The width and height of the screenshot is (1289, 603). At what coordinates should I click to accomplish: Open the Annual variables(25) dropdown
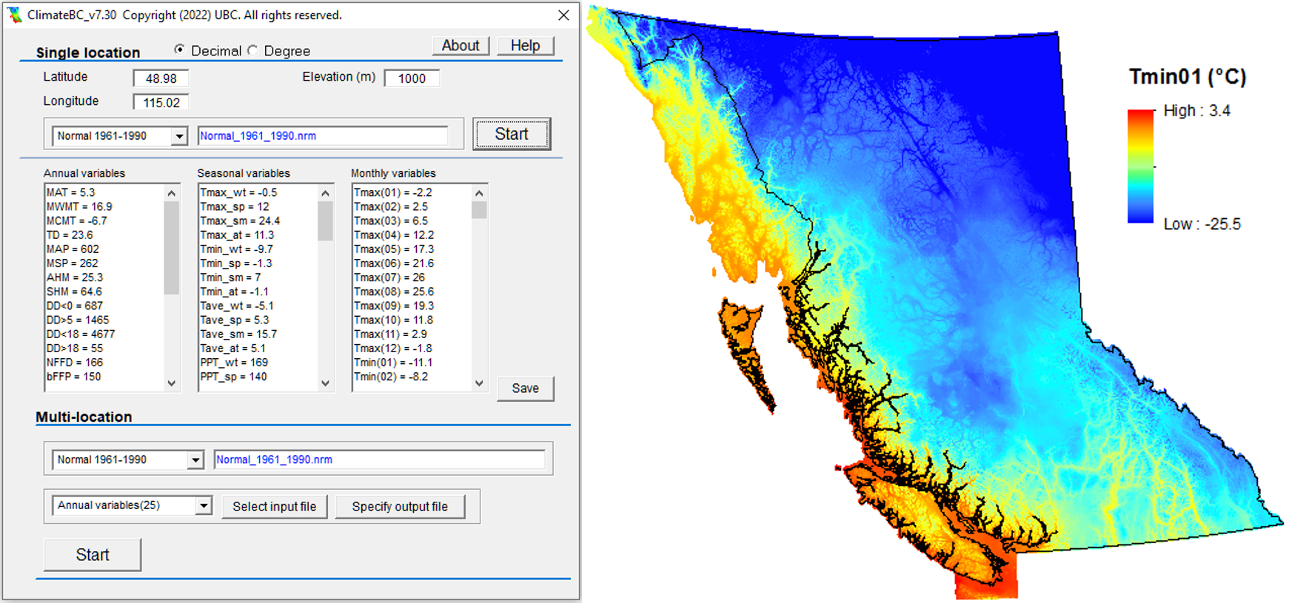click(204, 505)
